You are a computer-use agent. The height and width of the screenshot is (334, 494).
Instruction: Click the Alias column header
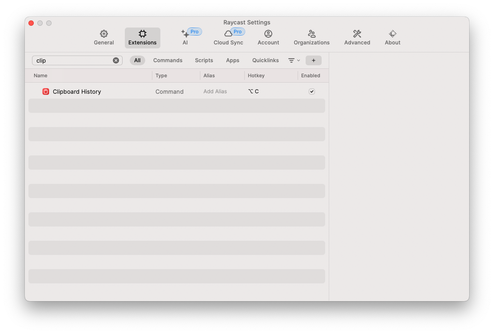(x=209, y=76)
